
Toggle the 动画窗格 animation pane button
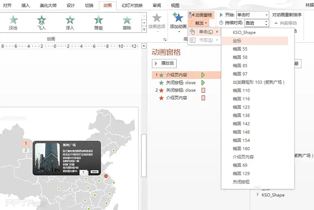[x=201, y=15]
